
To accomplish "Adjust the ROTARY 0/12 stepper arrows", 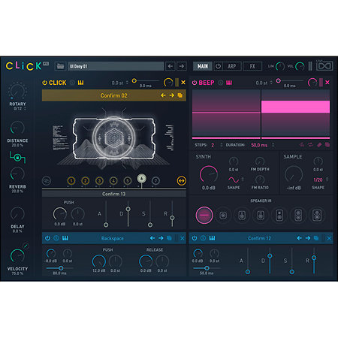I will coord(25,108).
